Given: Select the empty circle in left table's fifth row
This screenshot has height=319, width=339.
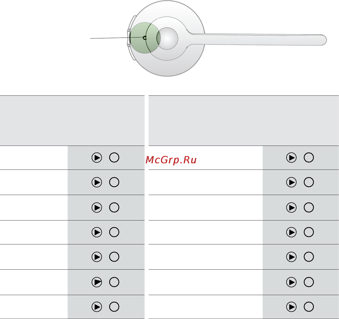Looking at the screenshot, I should [114, 257].
